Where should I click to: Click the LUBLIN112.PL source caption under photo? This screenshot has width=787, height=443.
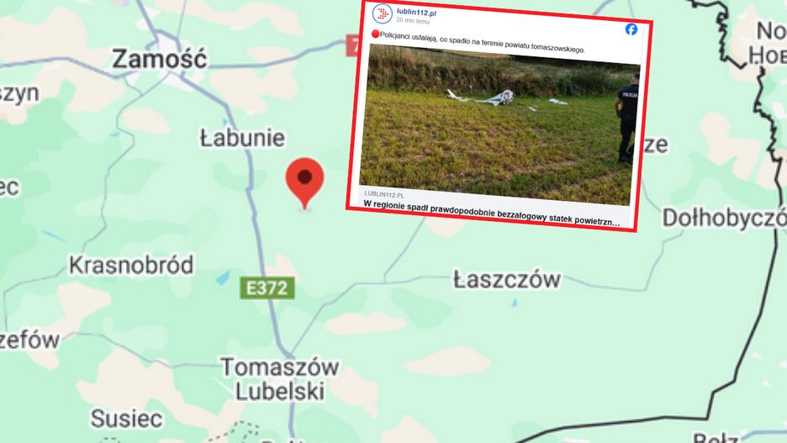[384, 195]
